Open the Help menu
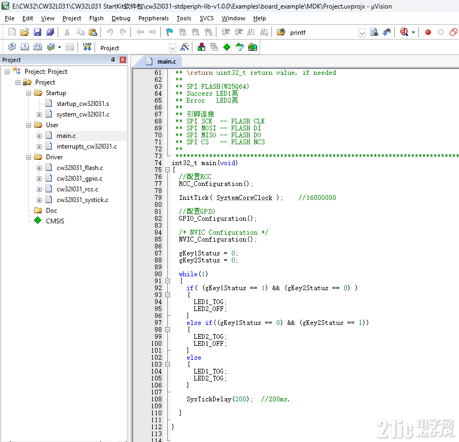The width and height of the screenshot is (459, 442). (259, 18)
